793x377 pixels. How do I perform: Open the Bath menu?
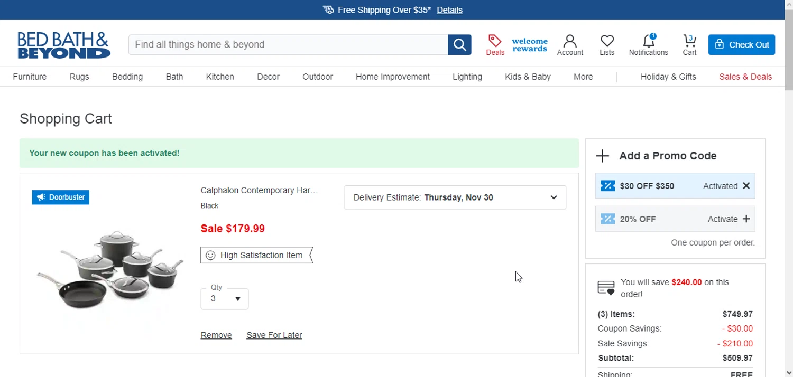point(174,77)
